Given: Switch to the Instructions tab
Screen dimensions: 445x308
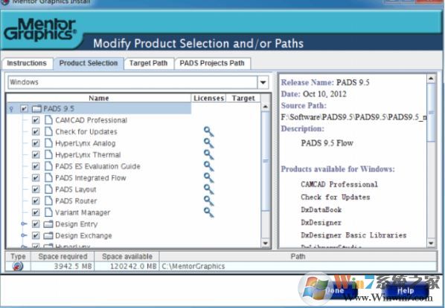Looking at the screenshot, I should pos(27,63).
